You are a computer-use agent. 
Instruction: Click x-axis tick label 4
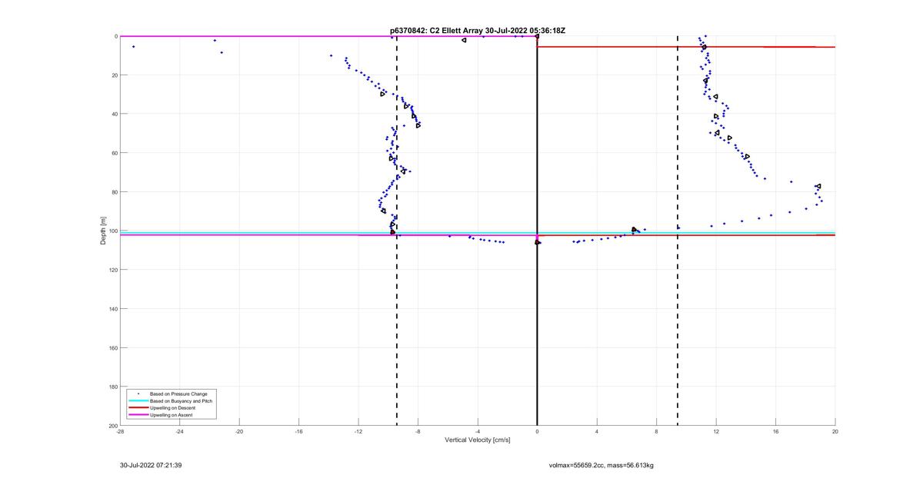597,431
